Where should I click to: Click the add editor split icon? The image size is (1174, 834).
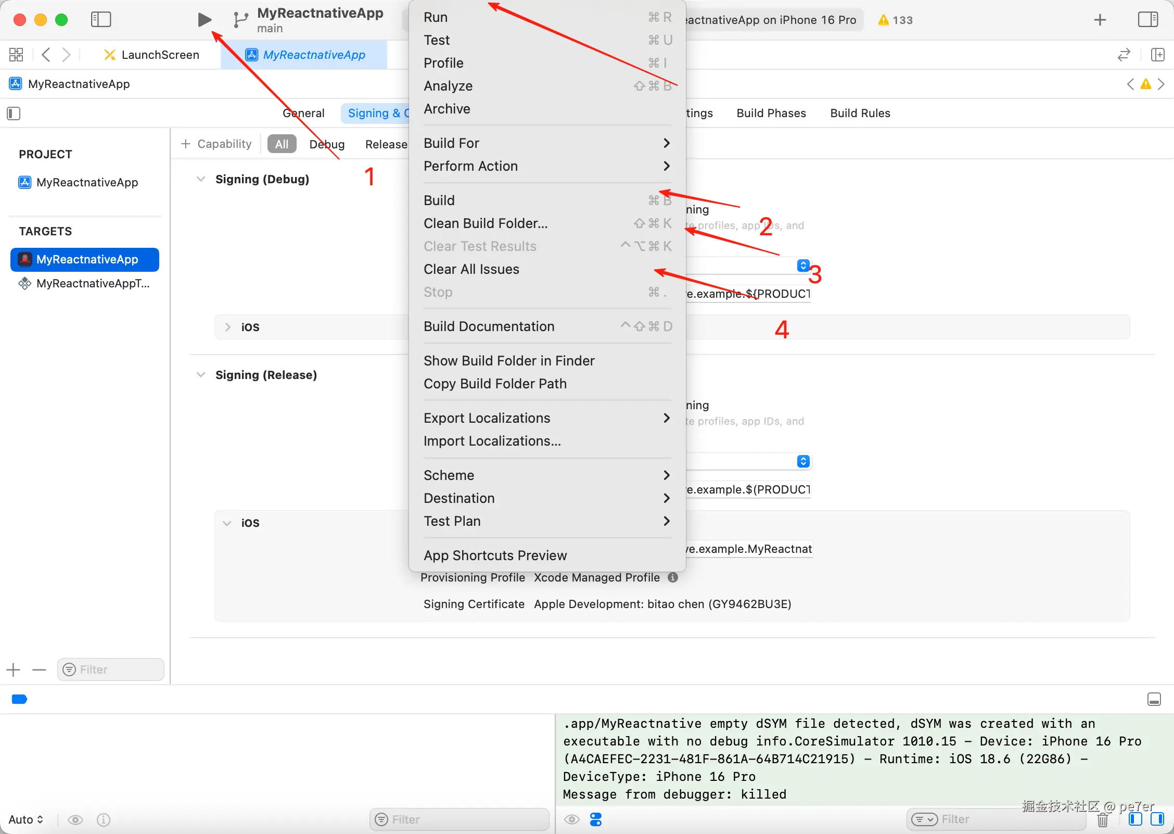1157,55
